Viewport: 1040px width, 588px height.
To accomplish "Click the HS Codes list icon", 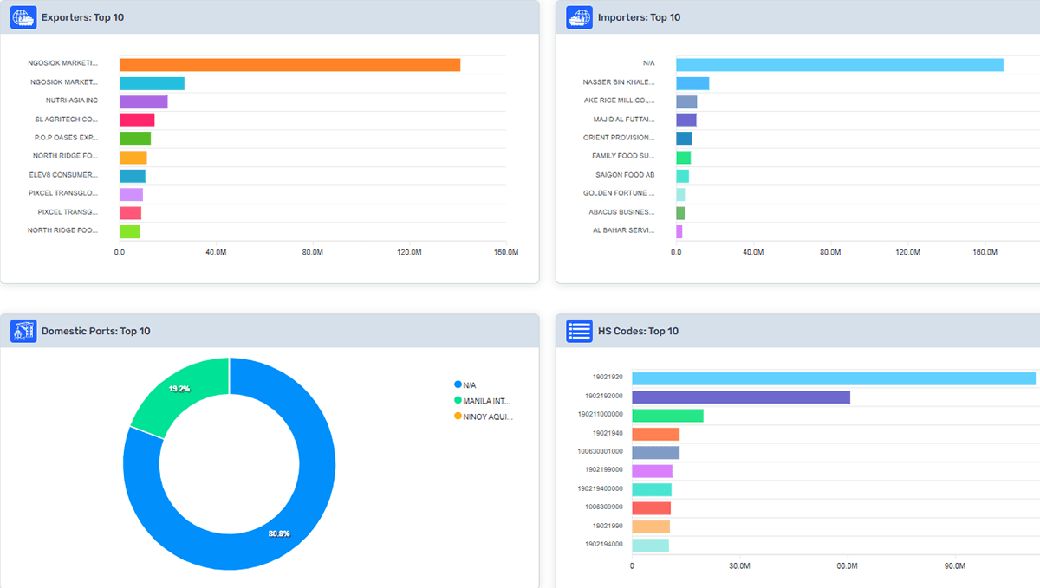I will pyautogui.click(x=579, y=331).
